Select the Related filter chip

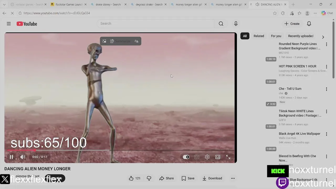[x=259, y=36]
